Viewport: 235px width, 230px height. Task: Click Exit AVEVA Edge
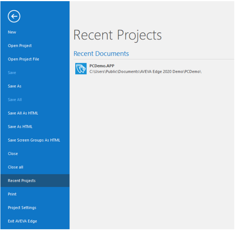[x=22, y=221]
